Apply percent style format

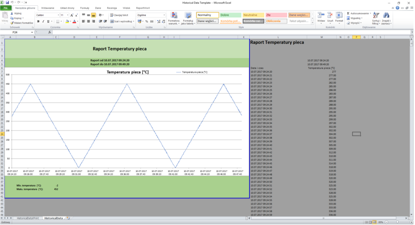click(x=147, y=21)
